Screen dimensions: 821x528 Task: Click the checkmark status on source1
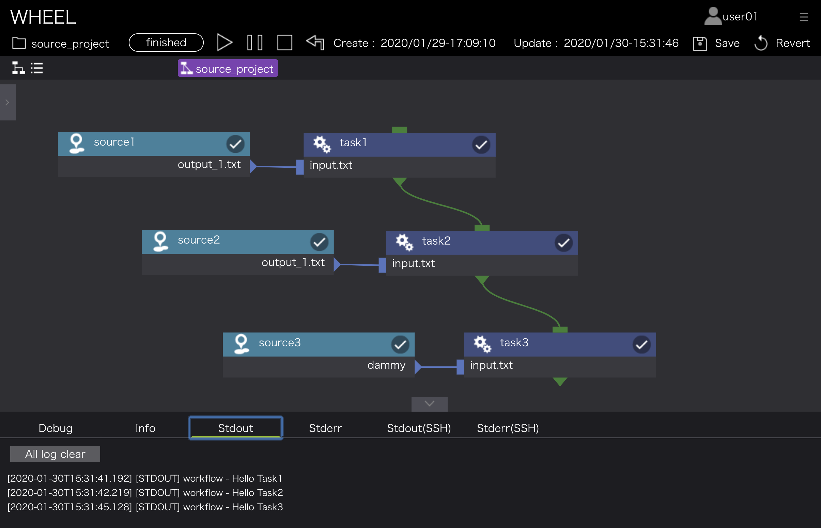tap(235, 144)
